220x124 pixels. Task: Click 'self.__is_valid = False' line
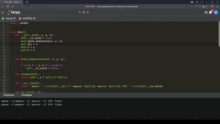coord(42,68)
